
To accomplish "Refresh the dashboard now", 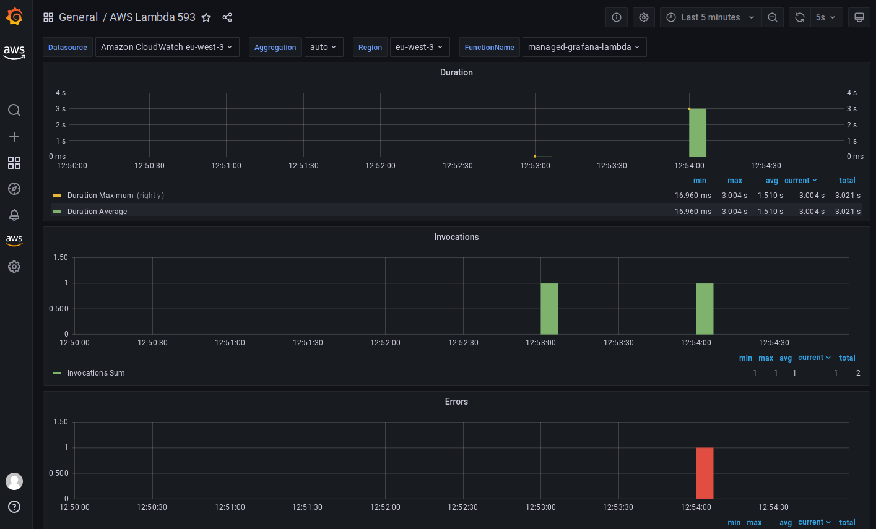I will click(x=800, y=17).
